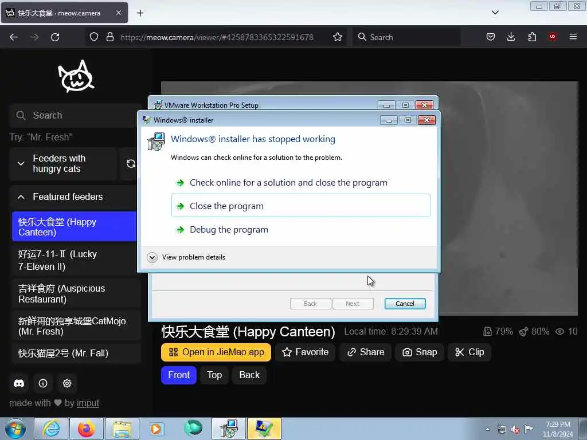Close the meow.camera tab
The image size is (587, 440).
tap(118, 13)
